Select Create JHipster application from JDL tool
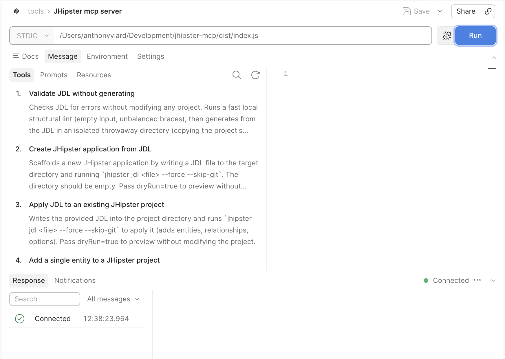This screenshot has height=359, width=505. (x=90, y=149)
